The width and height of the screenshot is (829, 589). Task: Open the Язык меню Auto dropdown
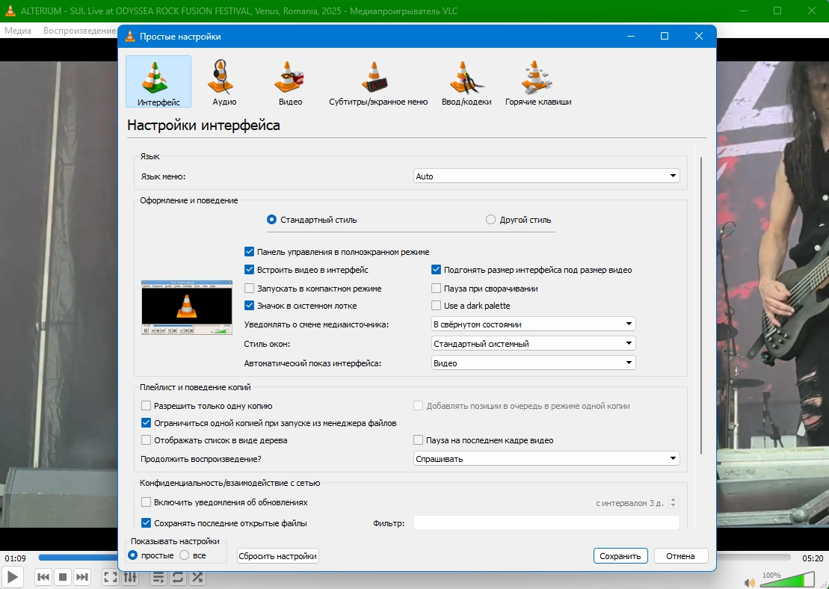point(546,176)
